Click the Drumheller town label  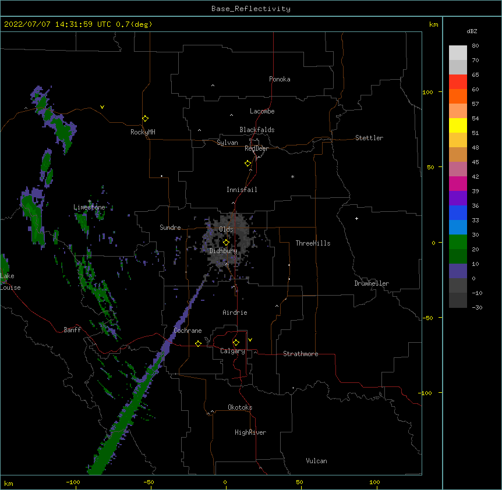coord(372,283)
